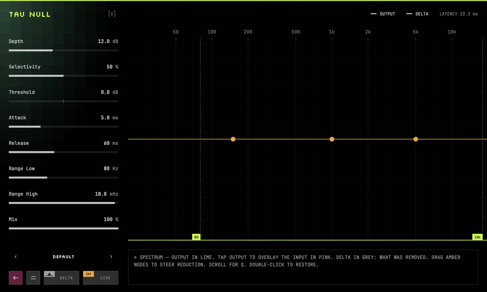The image size is (487, 292).
Task: Go to previous preset with left chevron
Action: [x=16, y=257]
